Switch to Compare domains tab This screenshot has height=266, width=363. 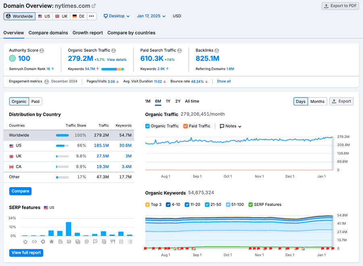[48, 33]
